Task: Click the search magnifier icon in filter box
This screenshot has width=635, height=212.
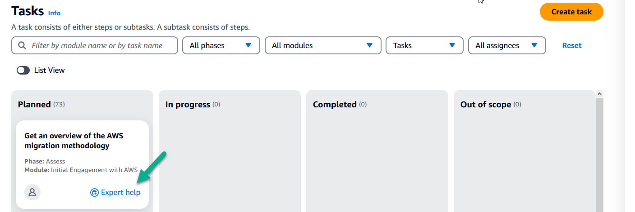Action: pyautogui.click(x=22, y=45)
